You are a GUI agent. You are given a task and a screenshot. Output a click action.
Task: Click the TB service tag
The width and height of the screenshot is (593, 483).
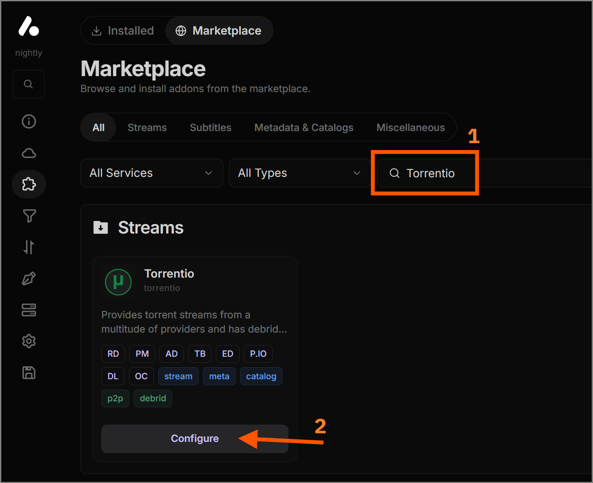coord(200,354)
